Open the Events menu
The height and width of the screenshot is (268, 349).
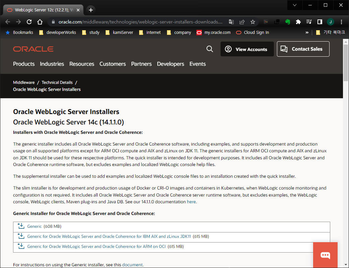tap(197, 64)
